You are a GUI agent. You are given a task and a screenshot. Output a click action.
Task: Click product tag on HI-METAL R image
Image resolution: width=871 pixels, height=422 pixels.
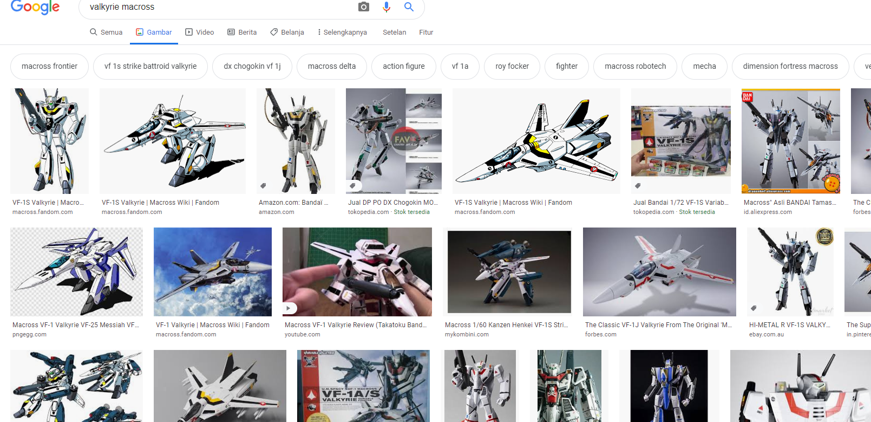754,308
